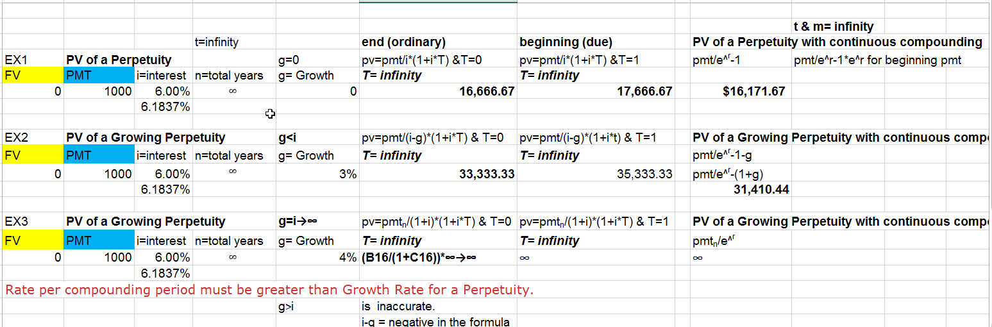Viewport: 992px width, 327px height.
Task: Click 'pmt/e^r-1*e^r for beginning pmt' cell
Action: point(878,60)
